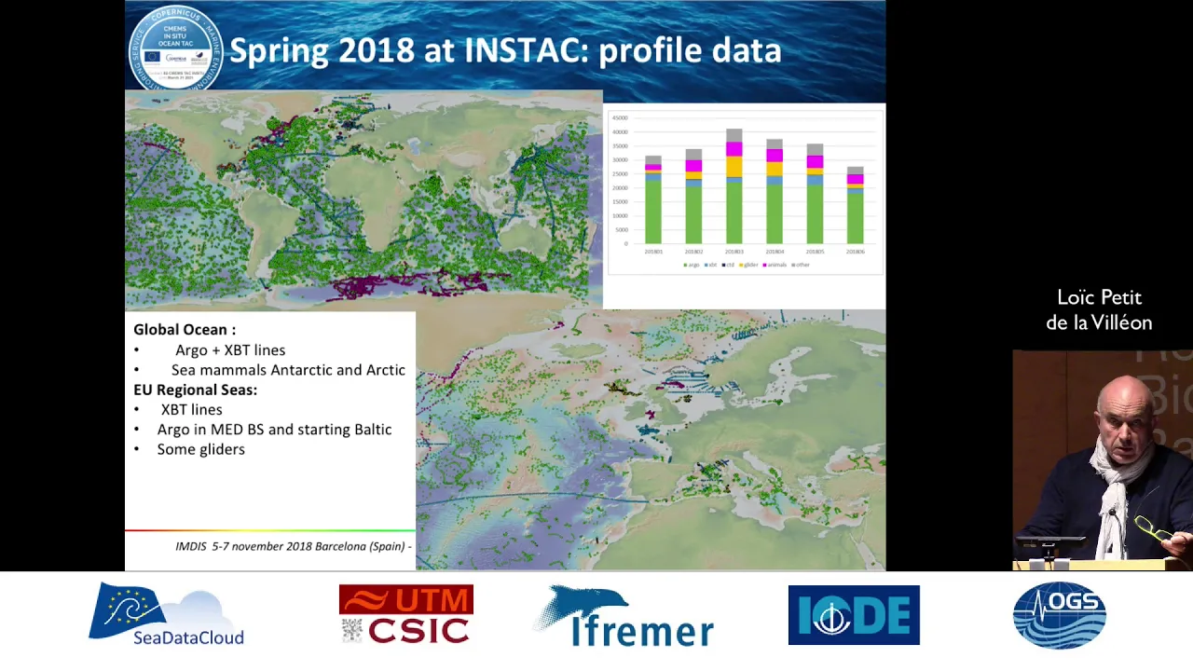1193x671 pixels.
Task: Select the 'Global Ocean :' heading
Action: pos(185,329)
